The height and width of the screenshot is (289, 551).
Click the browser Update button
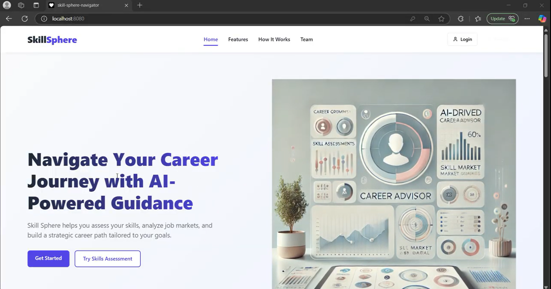(502, 19)
